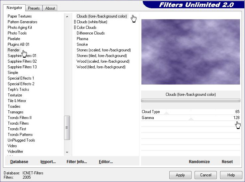Choose the Color Clouds filter

(87, 28)
